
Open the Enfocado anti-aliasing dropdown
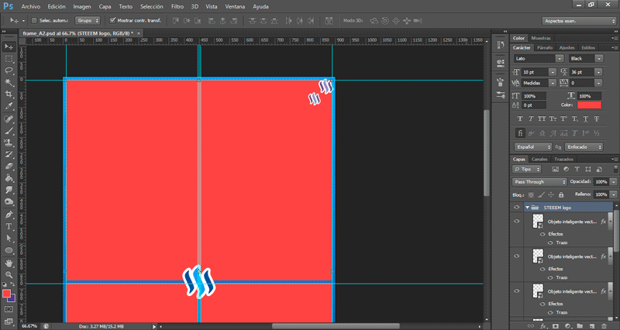pyautogui.click(x=584, y=146)
